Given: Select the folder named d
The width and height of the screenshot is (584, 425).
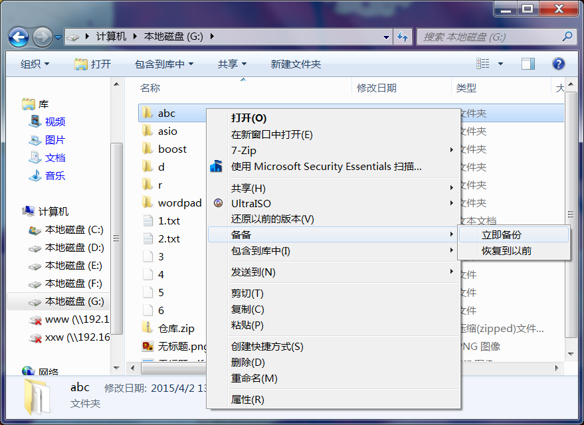Looking at the screenshot, I should click(161, 167).
